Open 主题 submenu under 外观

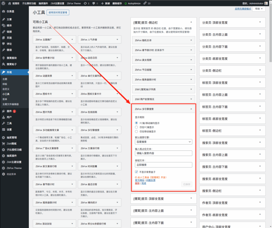5,79
